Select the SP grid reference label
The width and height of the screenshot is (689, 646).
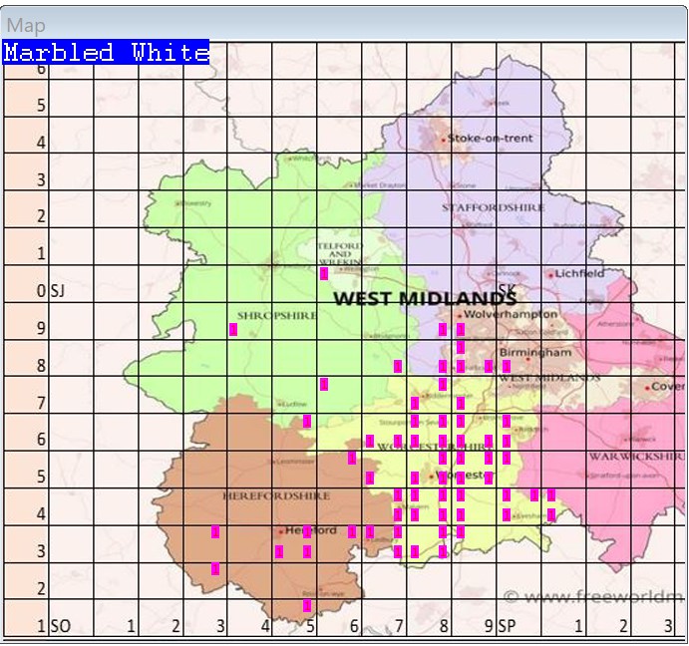(x=507, y=626)
